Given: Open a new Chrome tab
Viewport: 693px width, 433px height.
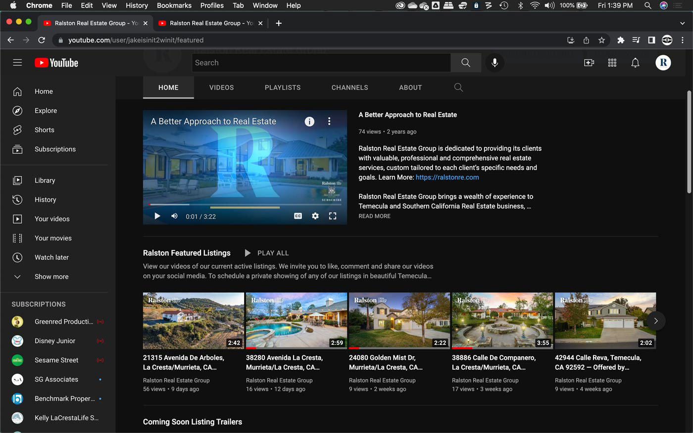Looking at the screenshot, I should (279, 23).
